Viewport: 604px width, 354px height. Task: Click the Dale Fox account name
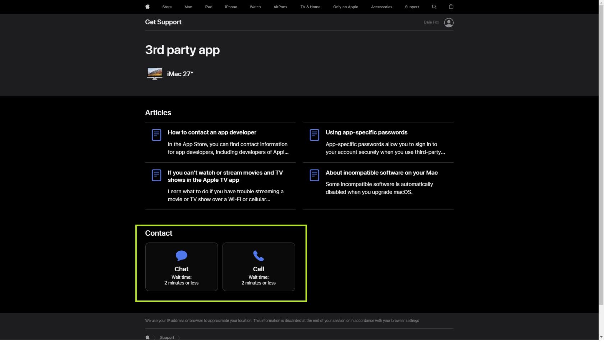click(x=431, y=22)
